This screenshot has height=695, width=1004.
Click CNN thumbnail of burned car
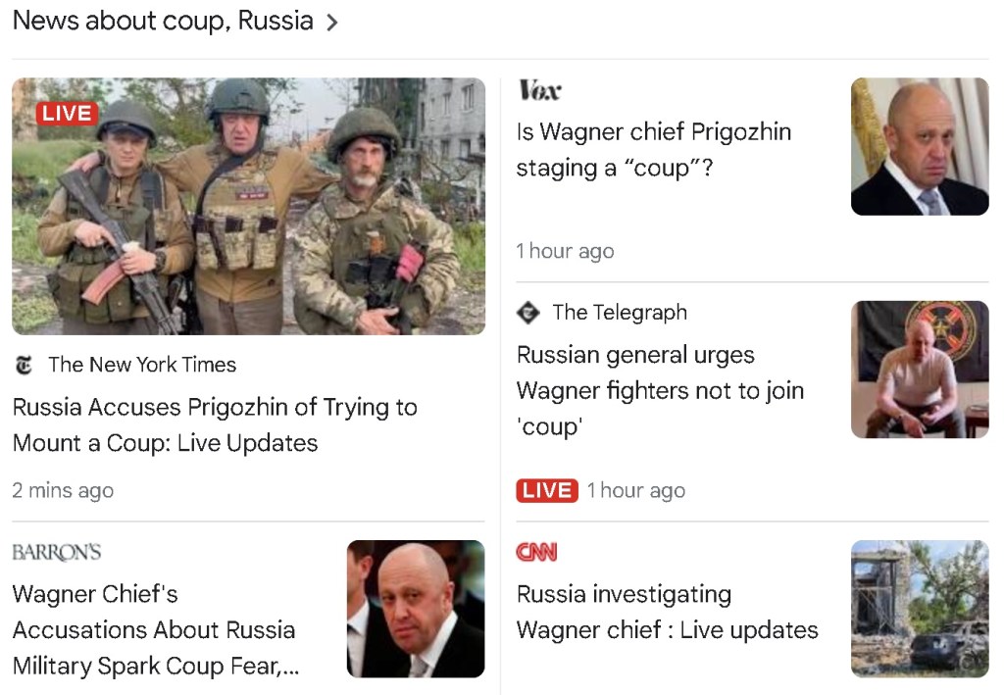(x=920, y=609)
